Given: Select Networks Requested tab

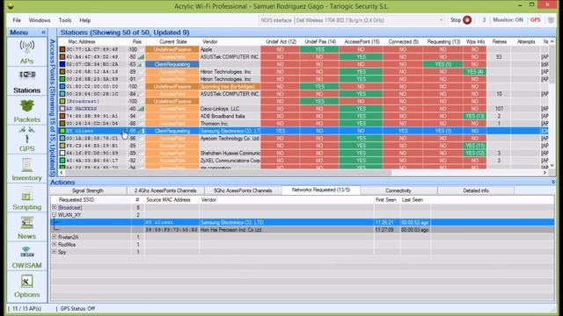Looking at the screenshot, I should point(320,190).
